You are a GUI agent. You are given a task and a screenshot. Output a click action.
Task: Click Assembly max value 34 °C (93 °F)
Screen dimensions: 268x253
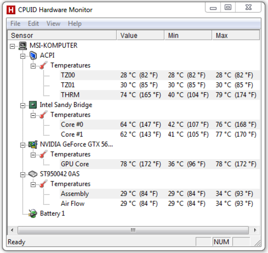(x=234, y=194)
